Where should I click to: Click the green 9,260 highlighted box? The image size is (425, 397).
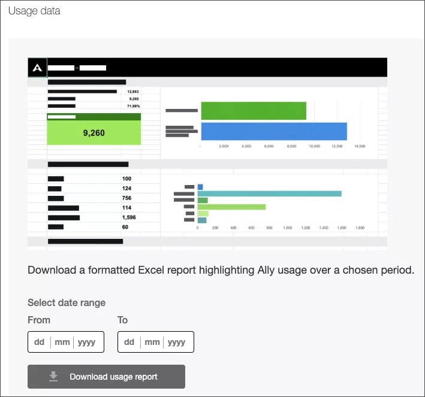click(x=94, y=132)
